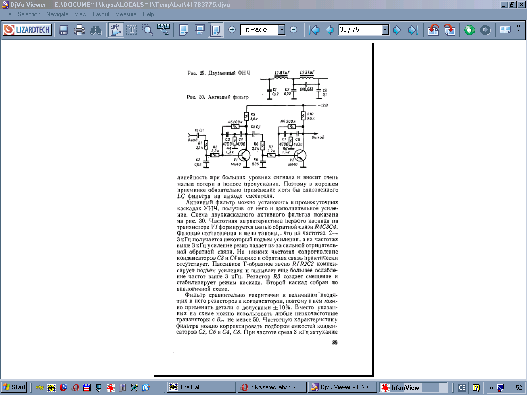The width and height of the screenshot is (527, 395).
Task: Expand the toolbar overflow chevron
Action: click(519, 29)
